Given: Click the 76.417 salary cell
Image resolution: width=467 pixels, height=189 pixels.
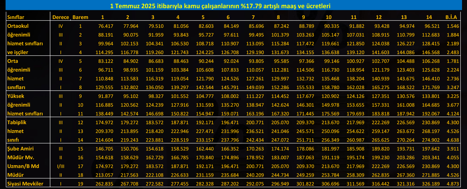Looking at the screenshot, I should (106, 26).
